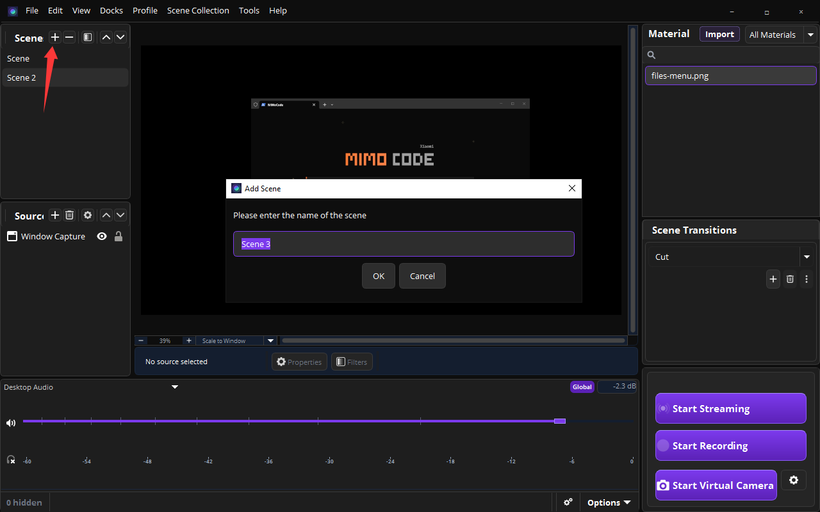This screenshot has width=820, height=512.
Task: Open the Cut transition dropdown
Action: pyautogui.click(x=807, y=257)
